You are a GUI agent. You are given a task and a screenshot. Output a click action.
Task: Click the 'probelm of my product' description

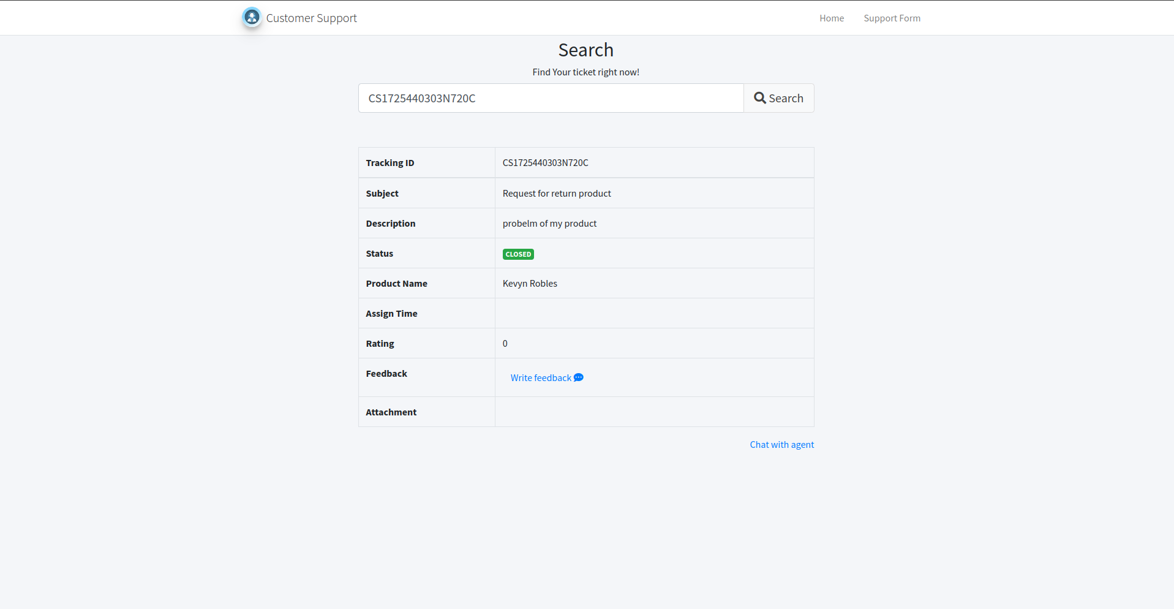pos(549,224)
